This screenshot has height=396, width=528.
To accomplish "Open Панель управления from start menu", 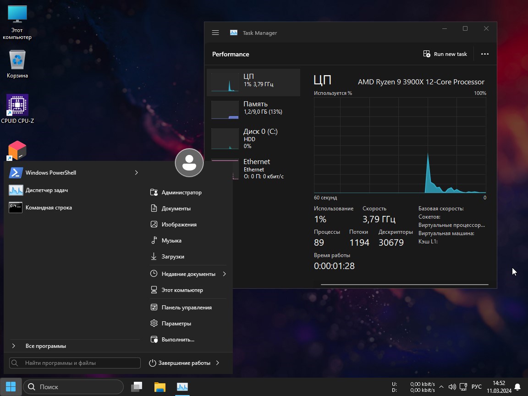I will pos(188,308).
